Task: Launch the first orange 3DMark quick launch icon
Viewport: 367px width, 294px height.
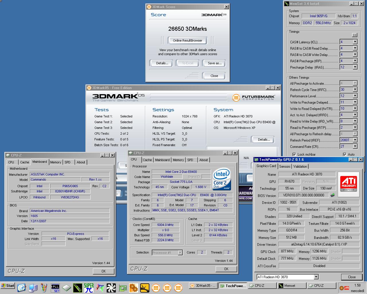Action: (x=156, y=288)
